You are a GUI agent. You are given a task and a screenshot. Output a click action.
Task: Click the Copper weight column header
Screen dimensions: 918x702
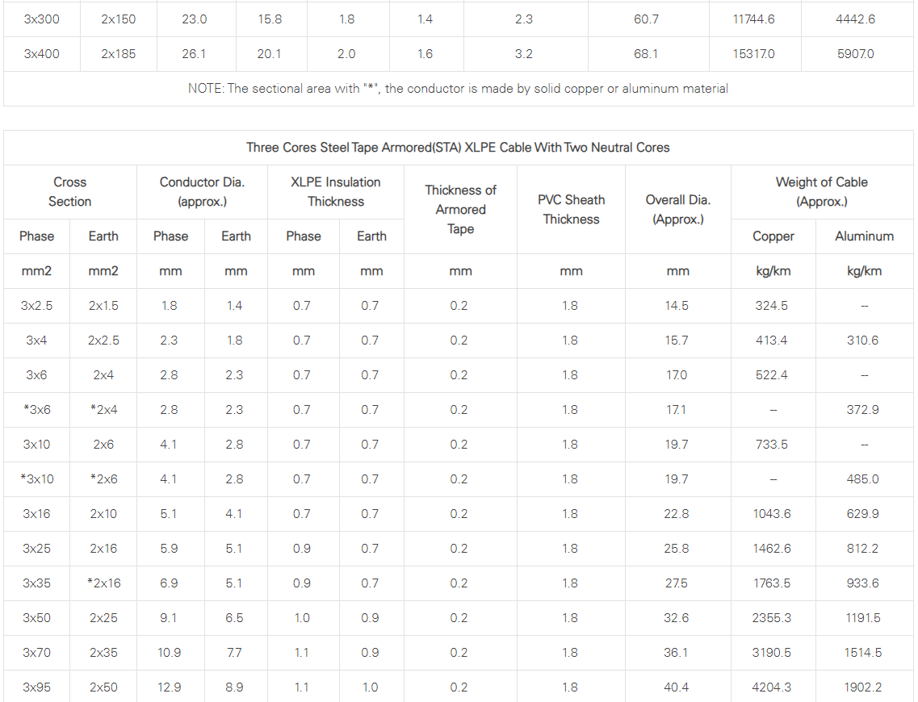773,236
